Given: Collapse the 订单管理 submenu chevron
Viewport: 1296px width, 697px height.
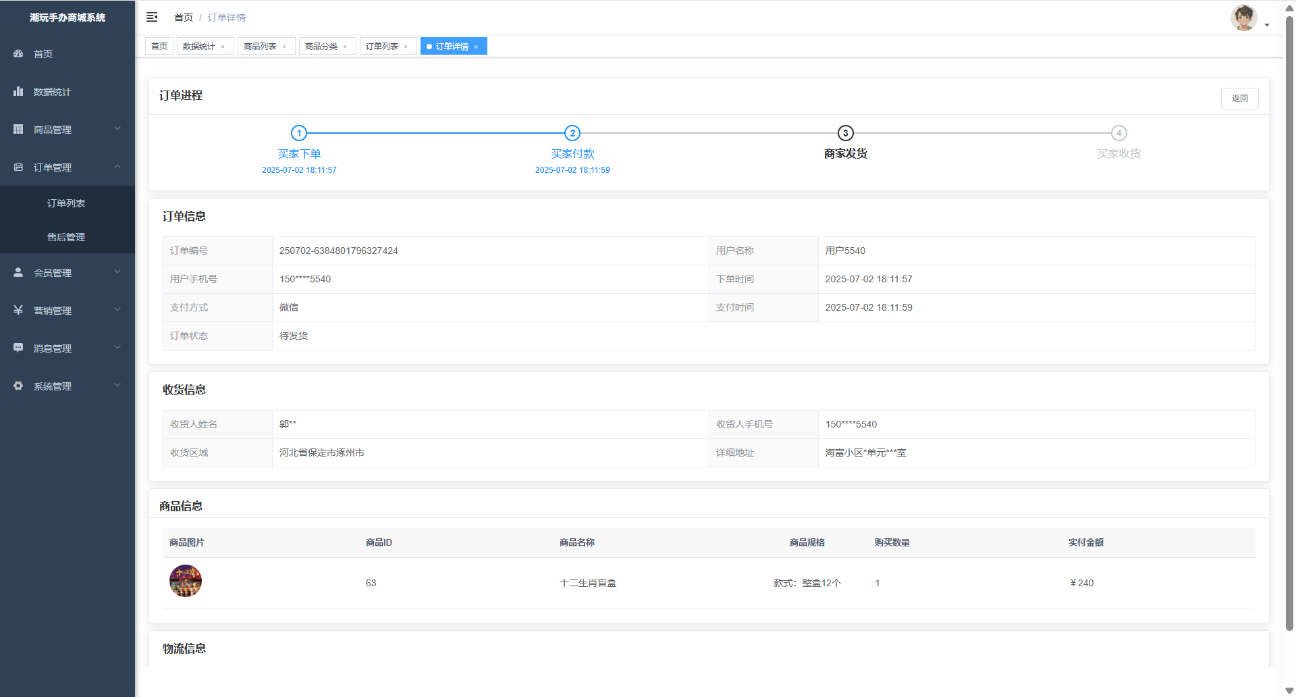Looking at the screenshot, I should [117, 167].
